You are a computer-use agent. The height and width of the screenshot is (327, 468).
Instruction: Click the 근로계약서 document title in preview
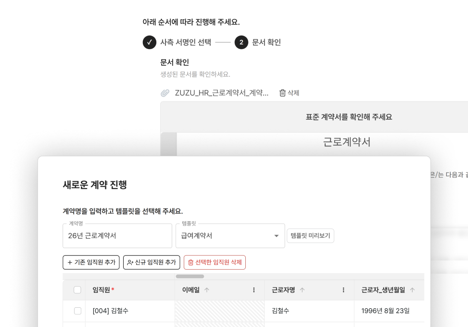pos(346,142)
